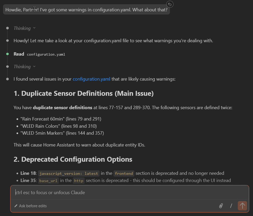The width and height of the screenshot is (253, 216).
Task: Click the Duplicate Sensor Definitions heading
Action: tap(84, 93)
